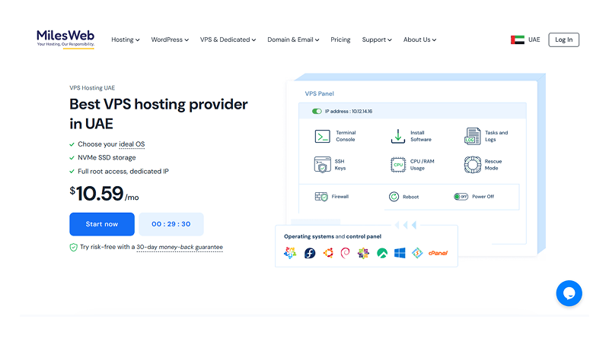Click the NVMe SSD storage item
This screenshot has height=338, width=609.
(107, 158)
